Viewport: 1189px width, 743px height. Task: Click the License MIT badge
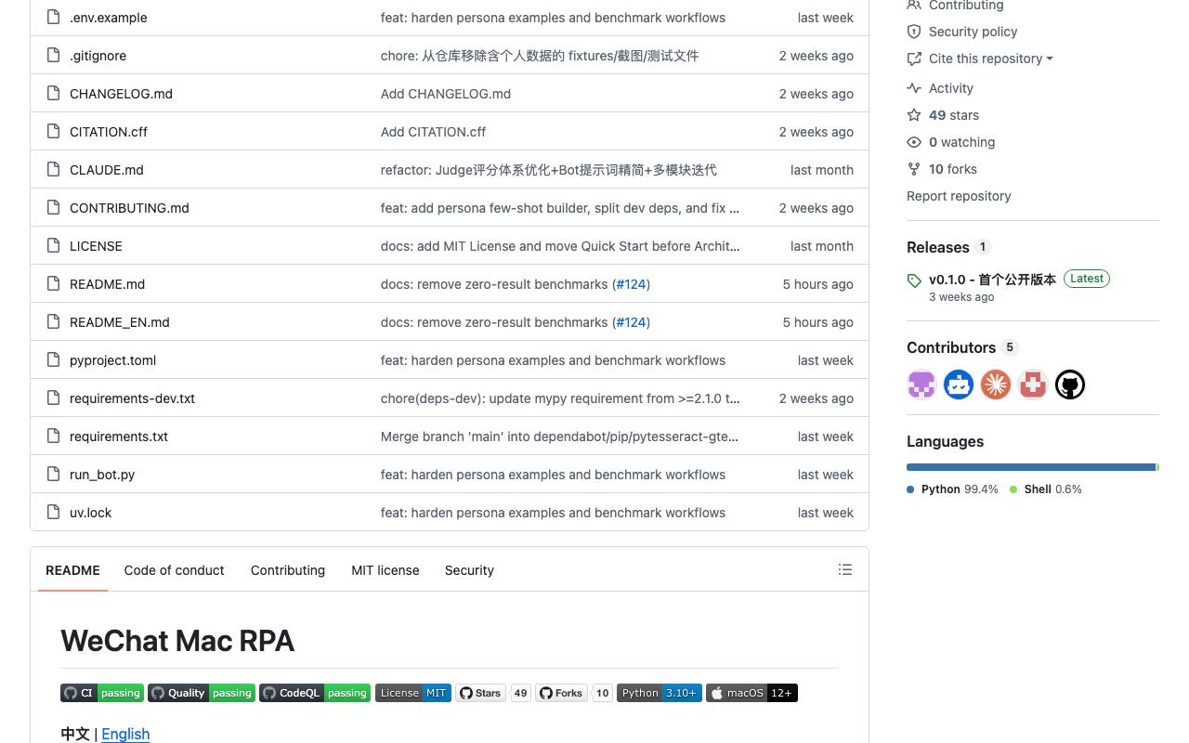(413, 693)
